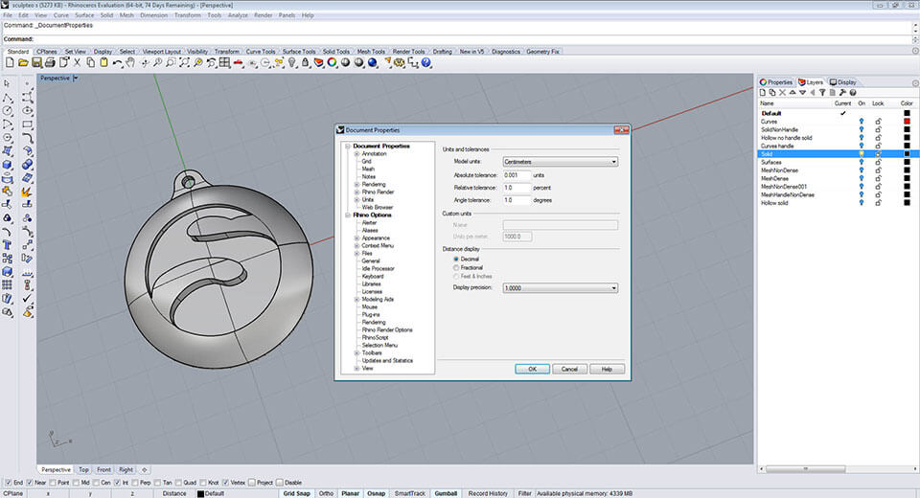Screen dimensions: 920x498
Task: Switch to the Top viewport tab
Action: (x=84, y=470)
